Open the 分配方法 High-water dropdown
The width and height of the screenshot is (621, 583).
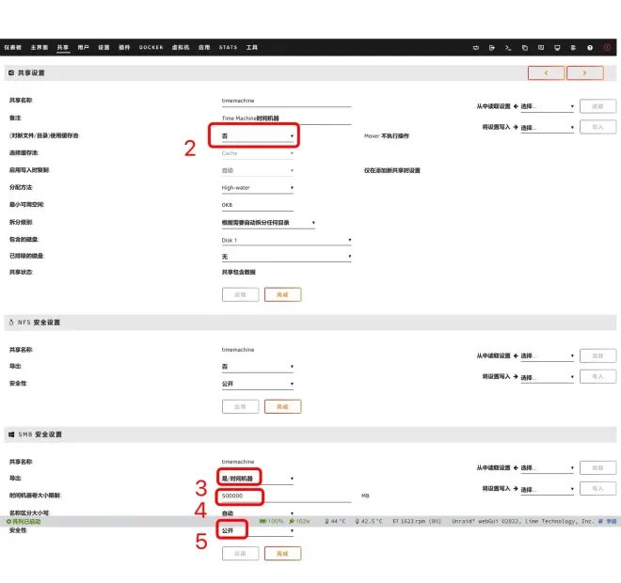(258, 188)
